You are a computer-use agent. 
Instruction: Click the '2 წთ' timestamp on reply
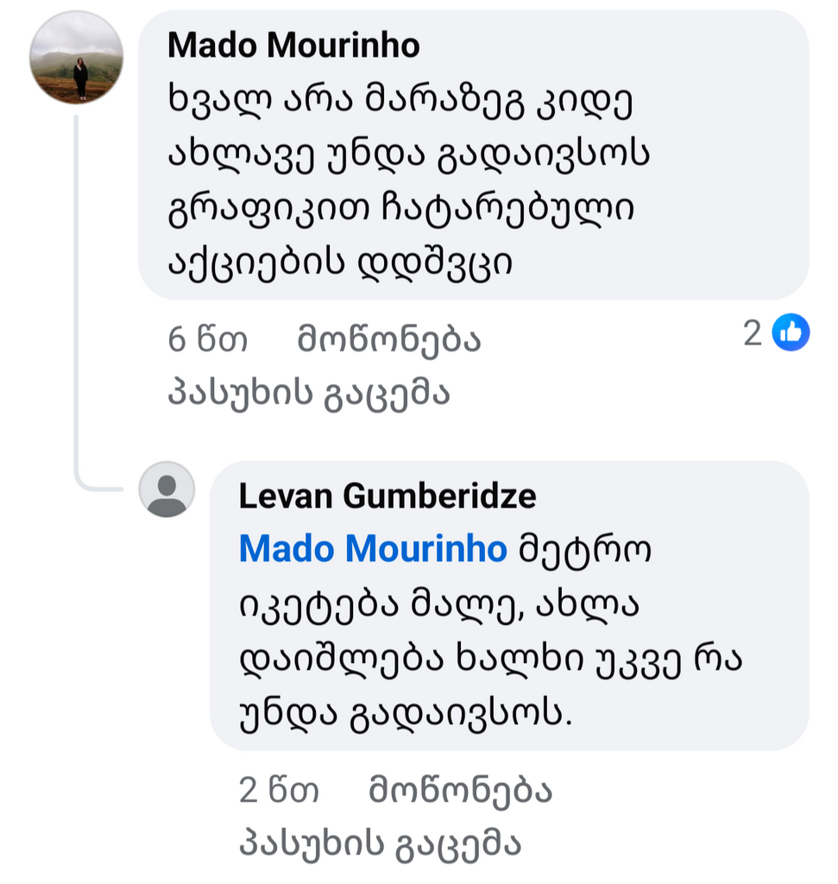279,790
